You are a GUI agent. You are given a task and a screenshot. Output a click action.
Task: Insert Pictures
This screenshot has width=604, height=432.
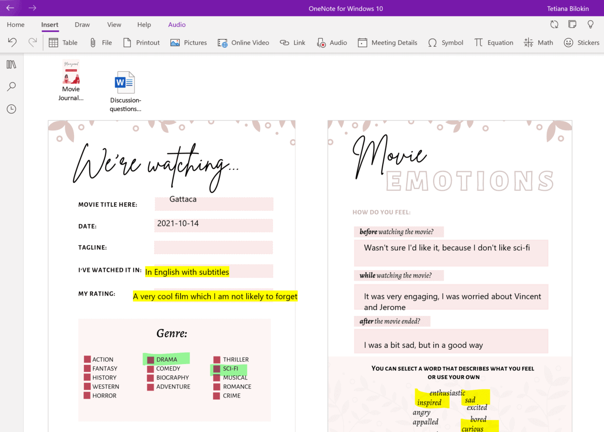coord(188,42)
